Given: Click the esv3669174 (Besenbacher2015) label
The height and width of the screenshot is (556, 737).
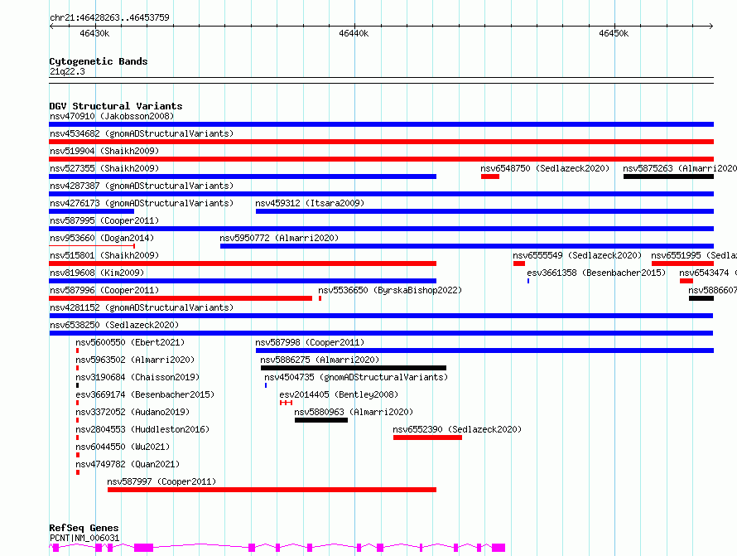Looking at the screenshot, I should click(x=145, y=394).
